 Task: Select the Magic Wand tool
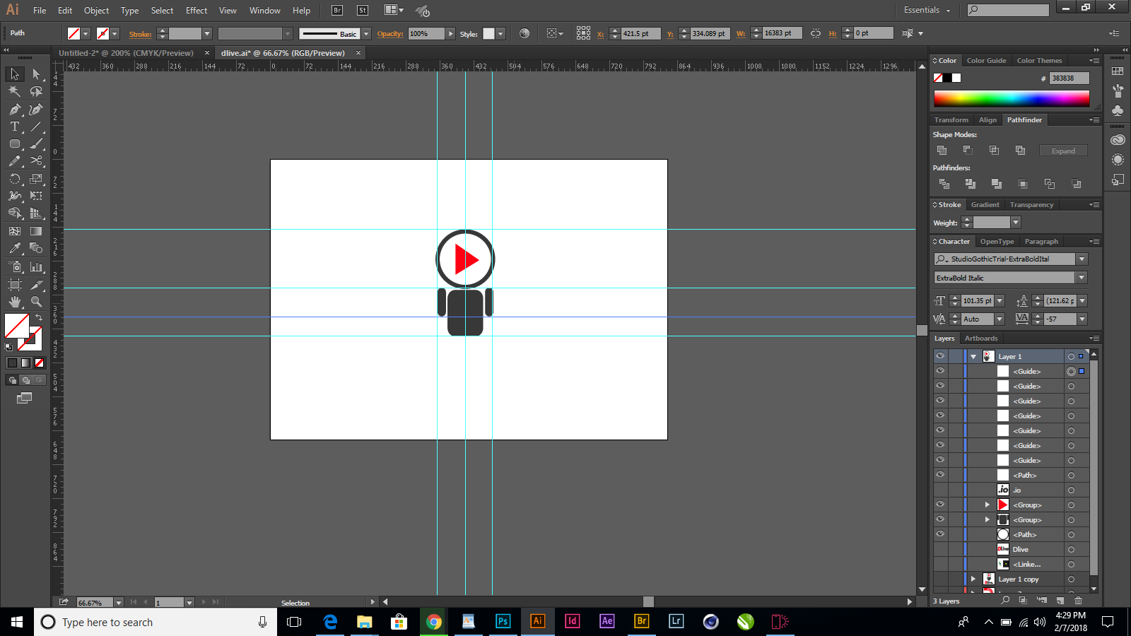click(14, 91)
